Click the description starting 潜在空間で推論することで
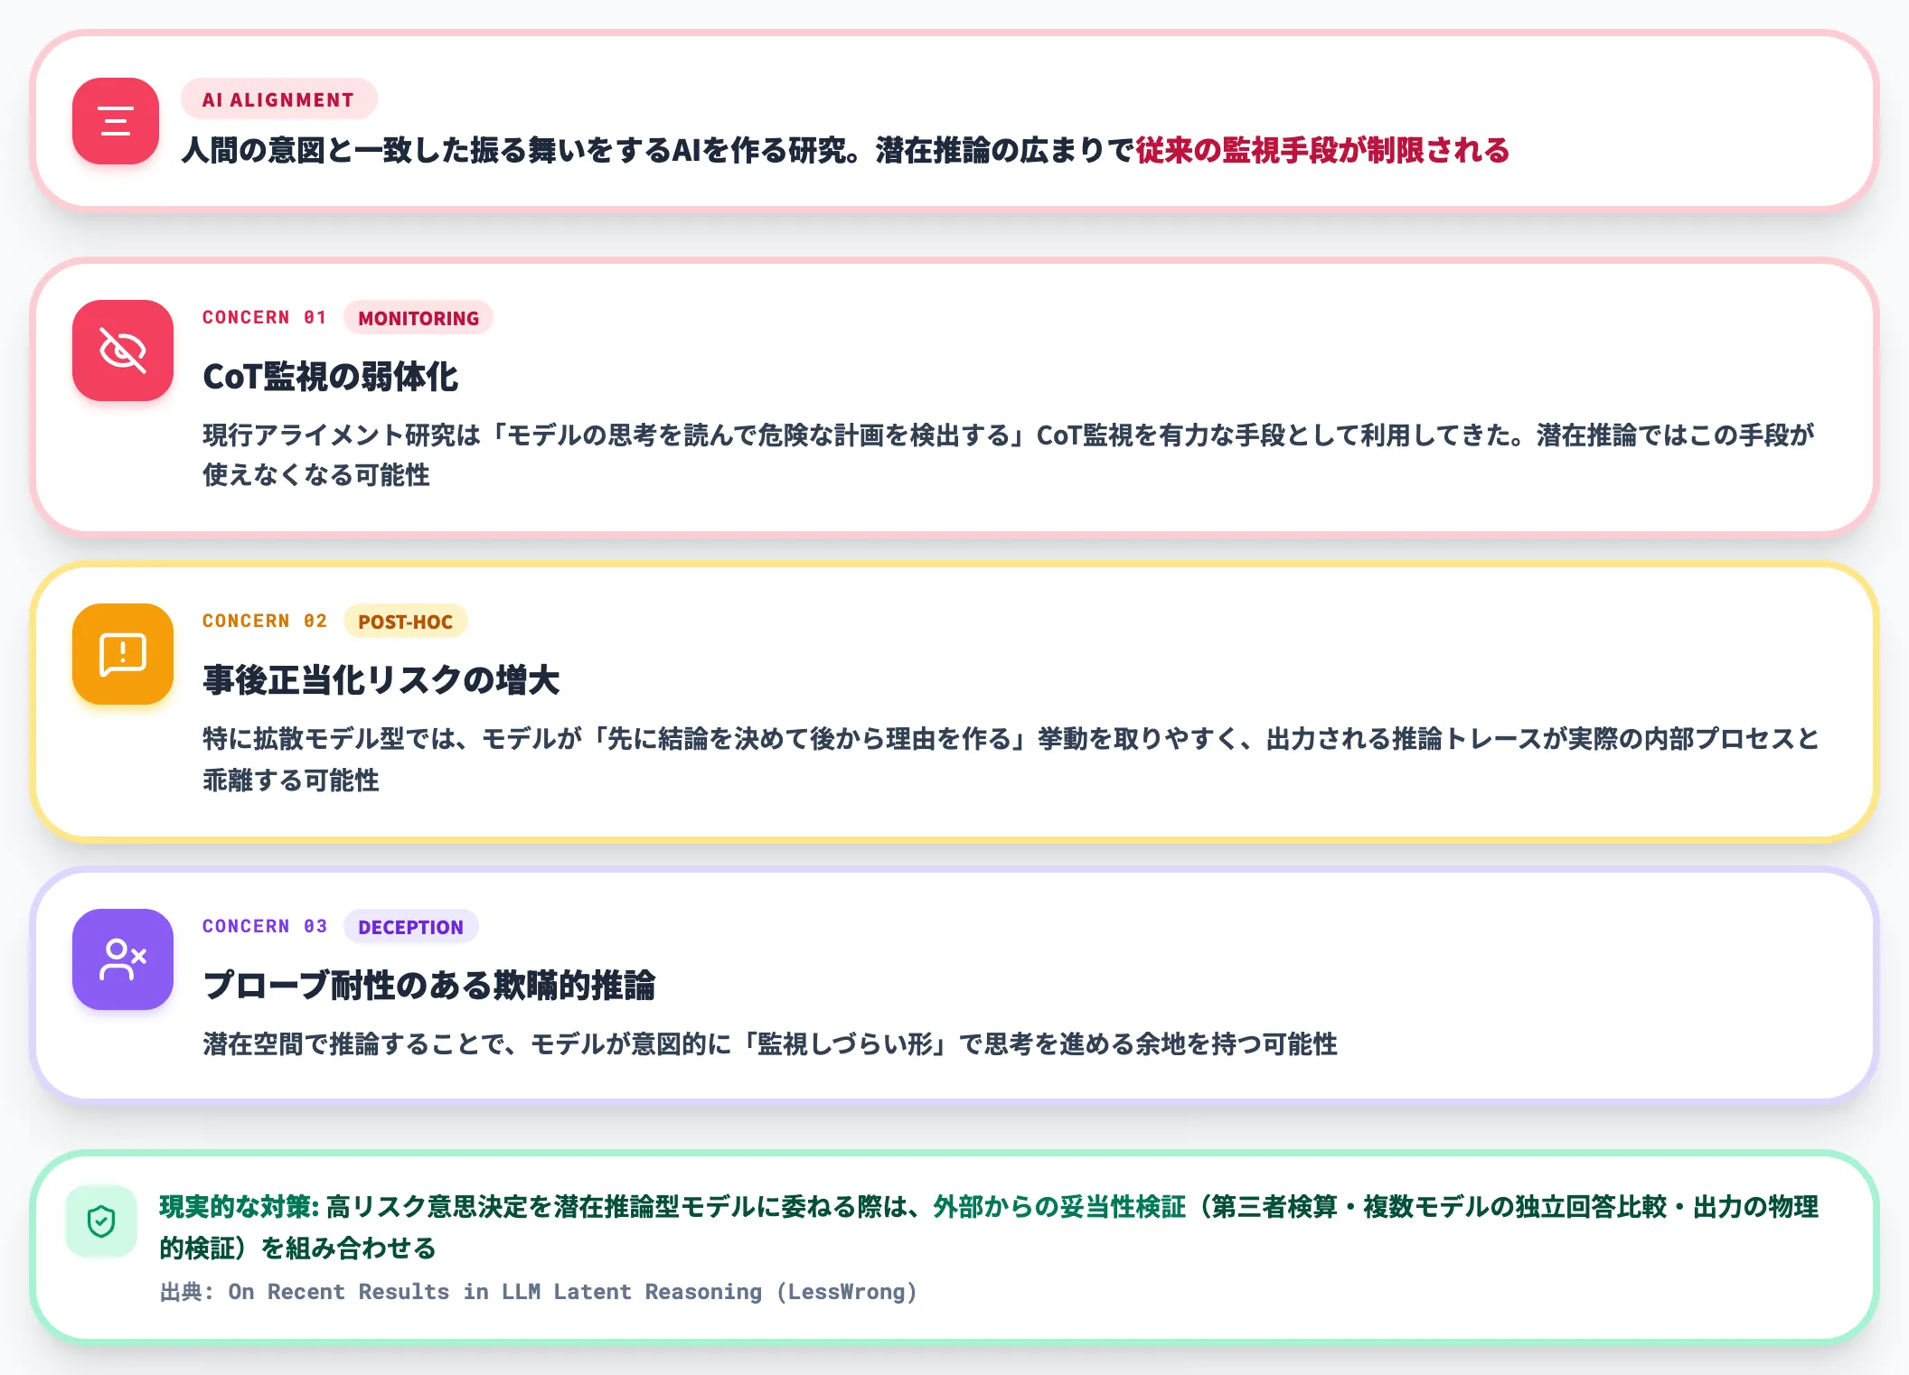Screen dimensions: 1909x1375 click(770, 1044)
